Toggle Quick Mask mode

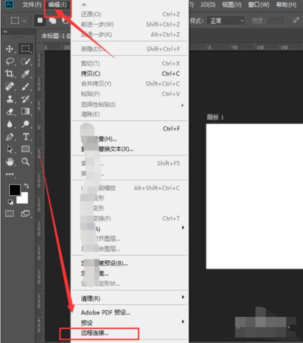[x=9, y=214]
